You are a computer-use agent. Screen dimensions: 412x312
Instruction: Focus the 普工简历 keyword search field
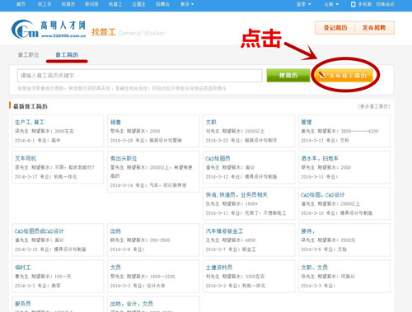(139, 76)
